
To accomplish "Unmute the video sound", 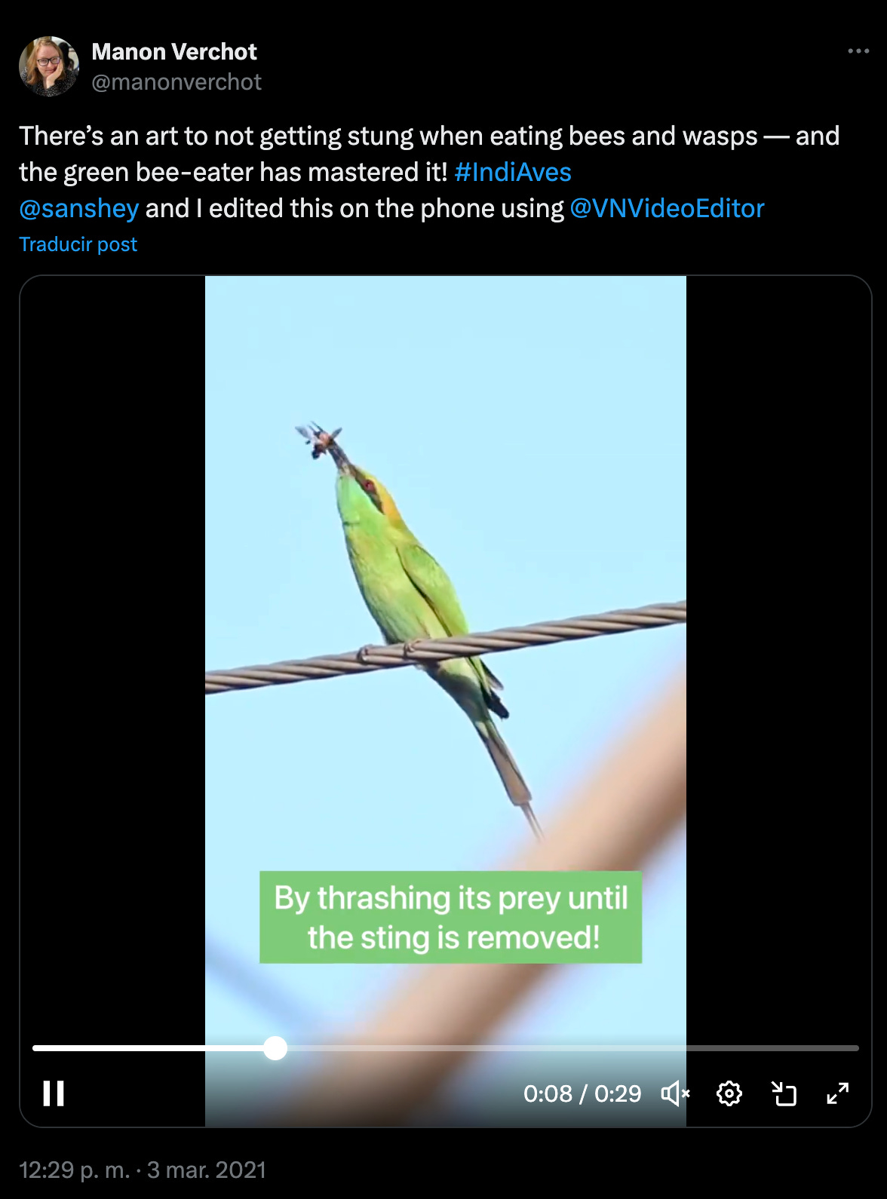I will pyautogui.click(x=675, y=1093).
